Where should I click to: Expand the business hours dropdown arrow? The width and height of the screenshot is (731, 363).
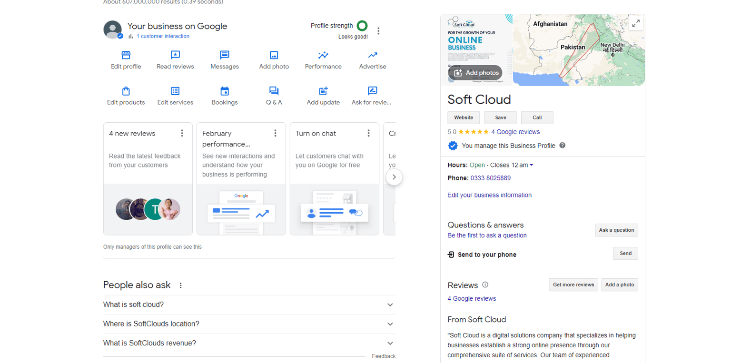pyautogui.click(x=532, y=165)
